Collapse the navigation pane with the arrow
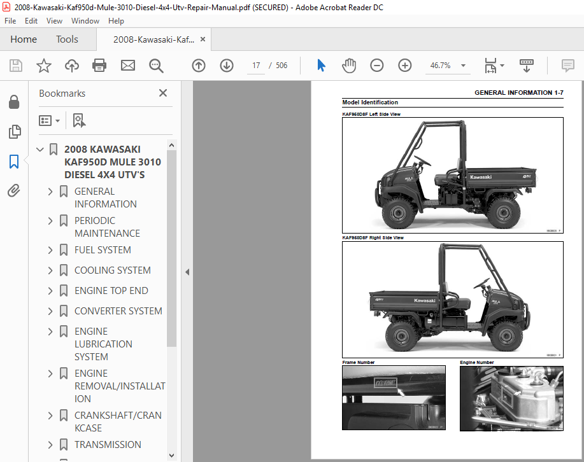This screenshot has width=584, height=462. (187, 272)
